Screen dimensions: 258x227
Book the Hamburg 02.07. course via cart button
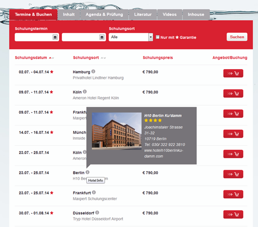(x=233, y=73)
